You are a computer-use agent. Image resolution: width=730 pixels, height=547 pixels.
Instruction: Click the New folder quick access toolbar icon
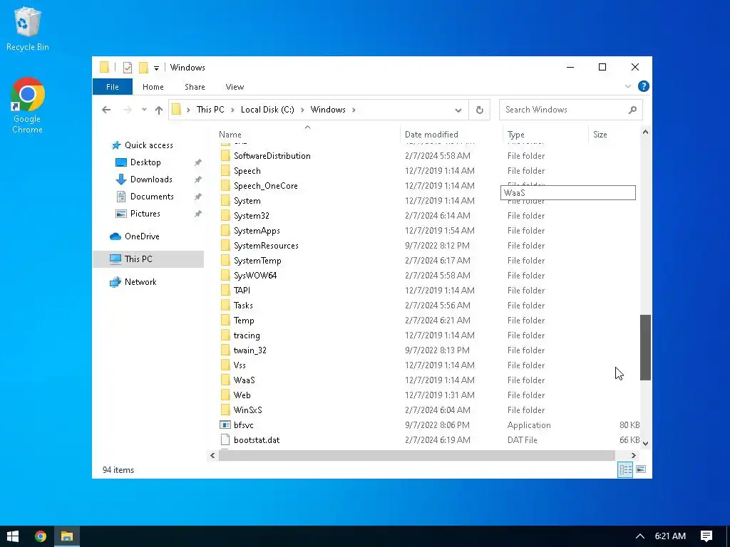[143, 68]
